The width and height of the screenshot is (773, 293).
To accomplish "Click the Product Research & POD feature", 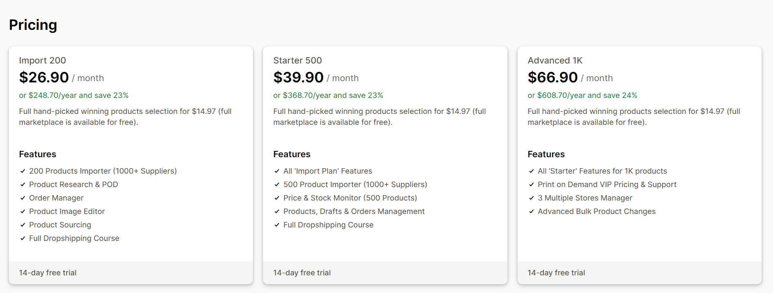I will pyautogui.click(x=73, y=185).
